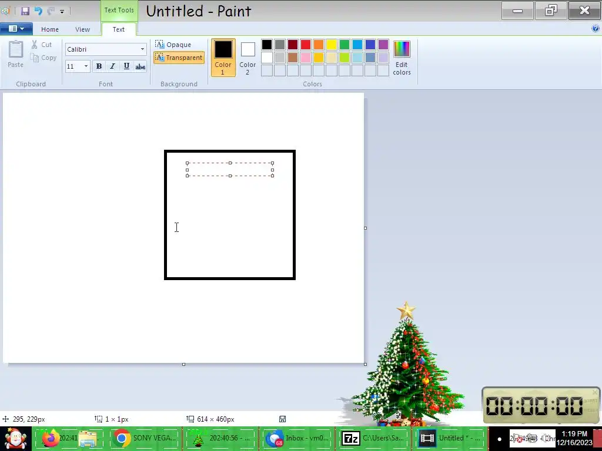Click the Redo arrow icon
Screen dimensions: 602x451
[x=51, y=11]
